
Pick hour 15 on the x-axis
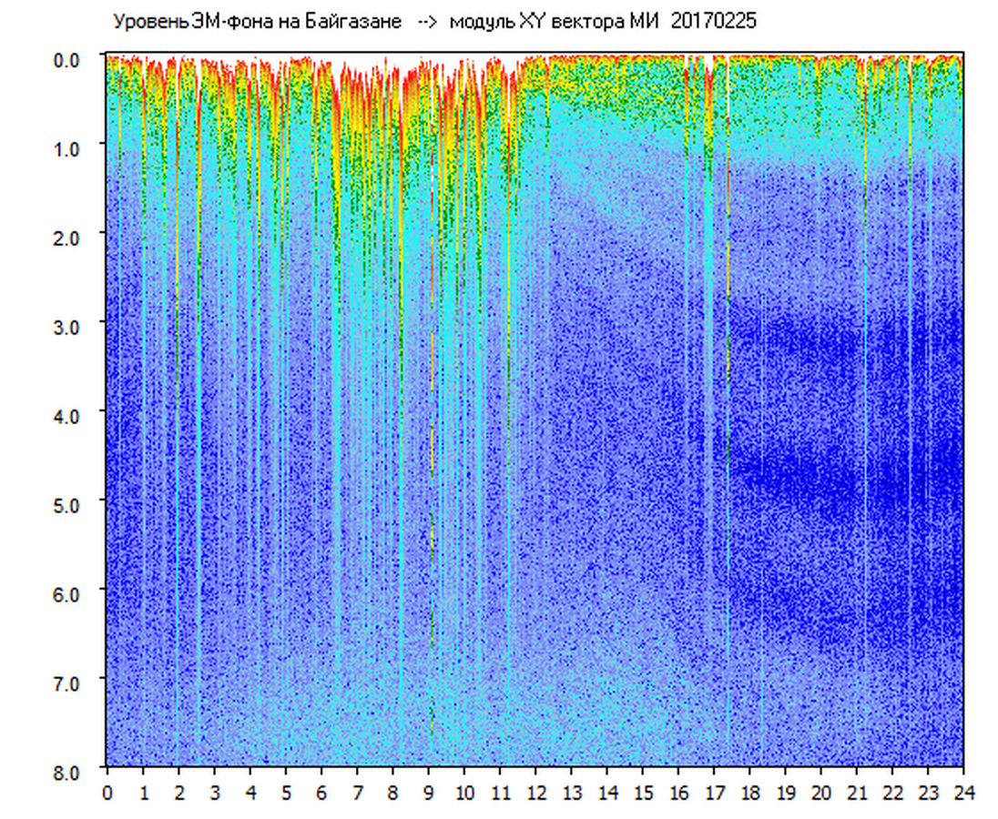[x=643, y=793]
